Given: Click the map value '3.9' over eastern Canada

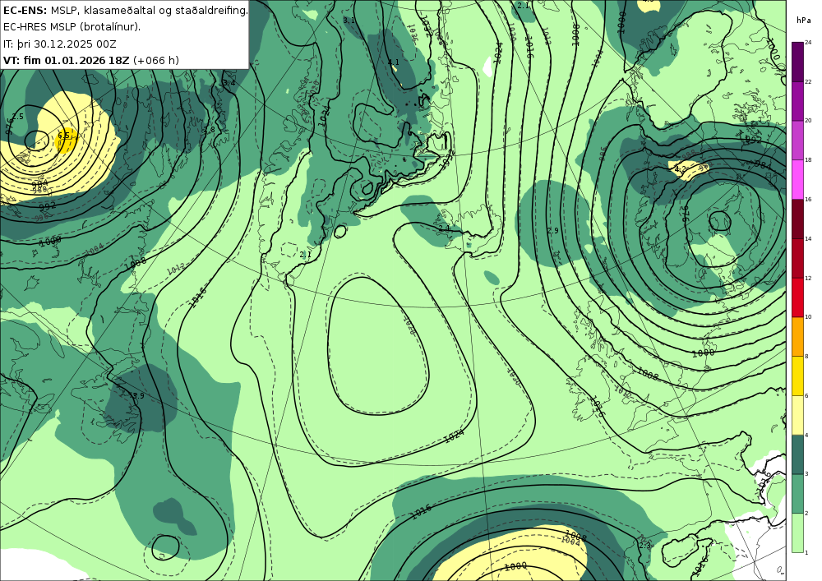Looking at the screenshot, I should (x=138, y=395).
